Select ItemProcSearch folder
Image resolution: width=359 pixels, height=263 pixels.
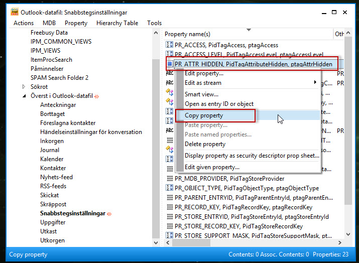coord(51,60)
